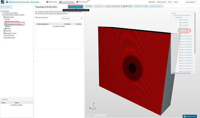This screenshot has width=200, height=118.
Task: Open the Help menu
Action: click(x=175, y=2)
